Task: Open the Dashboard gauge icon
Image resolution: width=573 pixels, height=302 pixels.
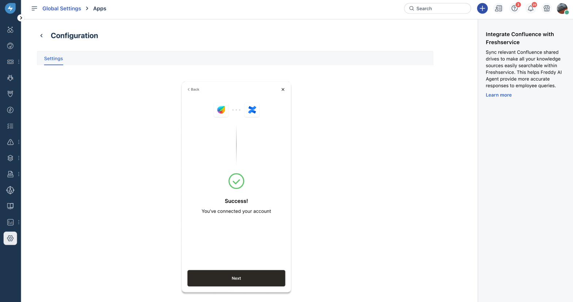Action: [10, 46]
